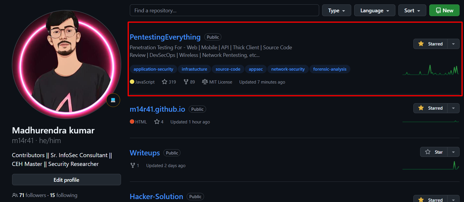Open star list dropdown for Writeups
Image resolution: width=464 pixels, height=202 pixels.
(x=453, y=152)
